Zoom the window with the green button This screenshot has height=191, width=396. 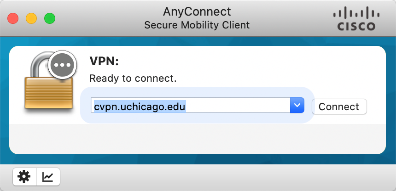pyautogui.click(x=49, y=18)
